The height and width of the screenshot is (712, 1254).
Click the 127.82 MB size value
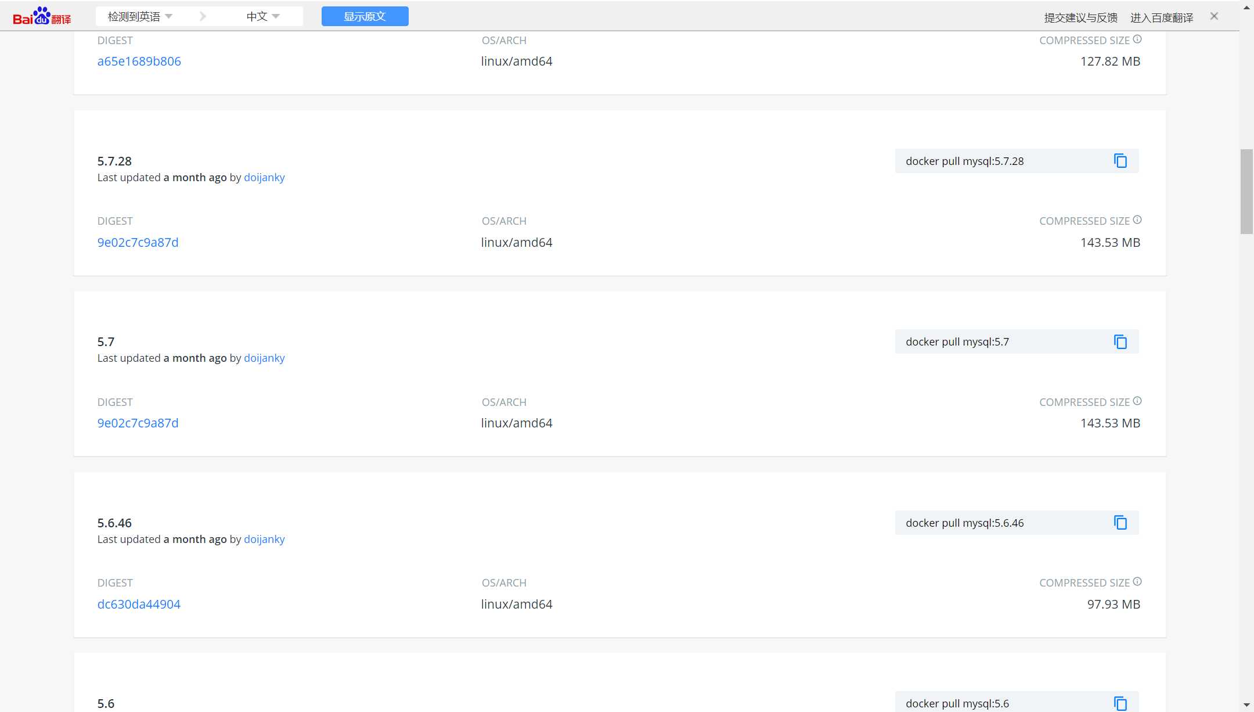point(1110,62)
